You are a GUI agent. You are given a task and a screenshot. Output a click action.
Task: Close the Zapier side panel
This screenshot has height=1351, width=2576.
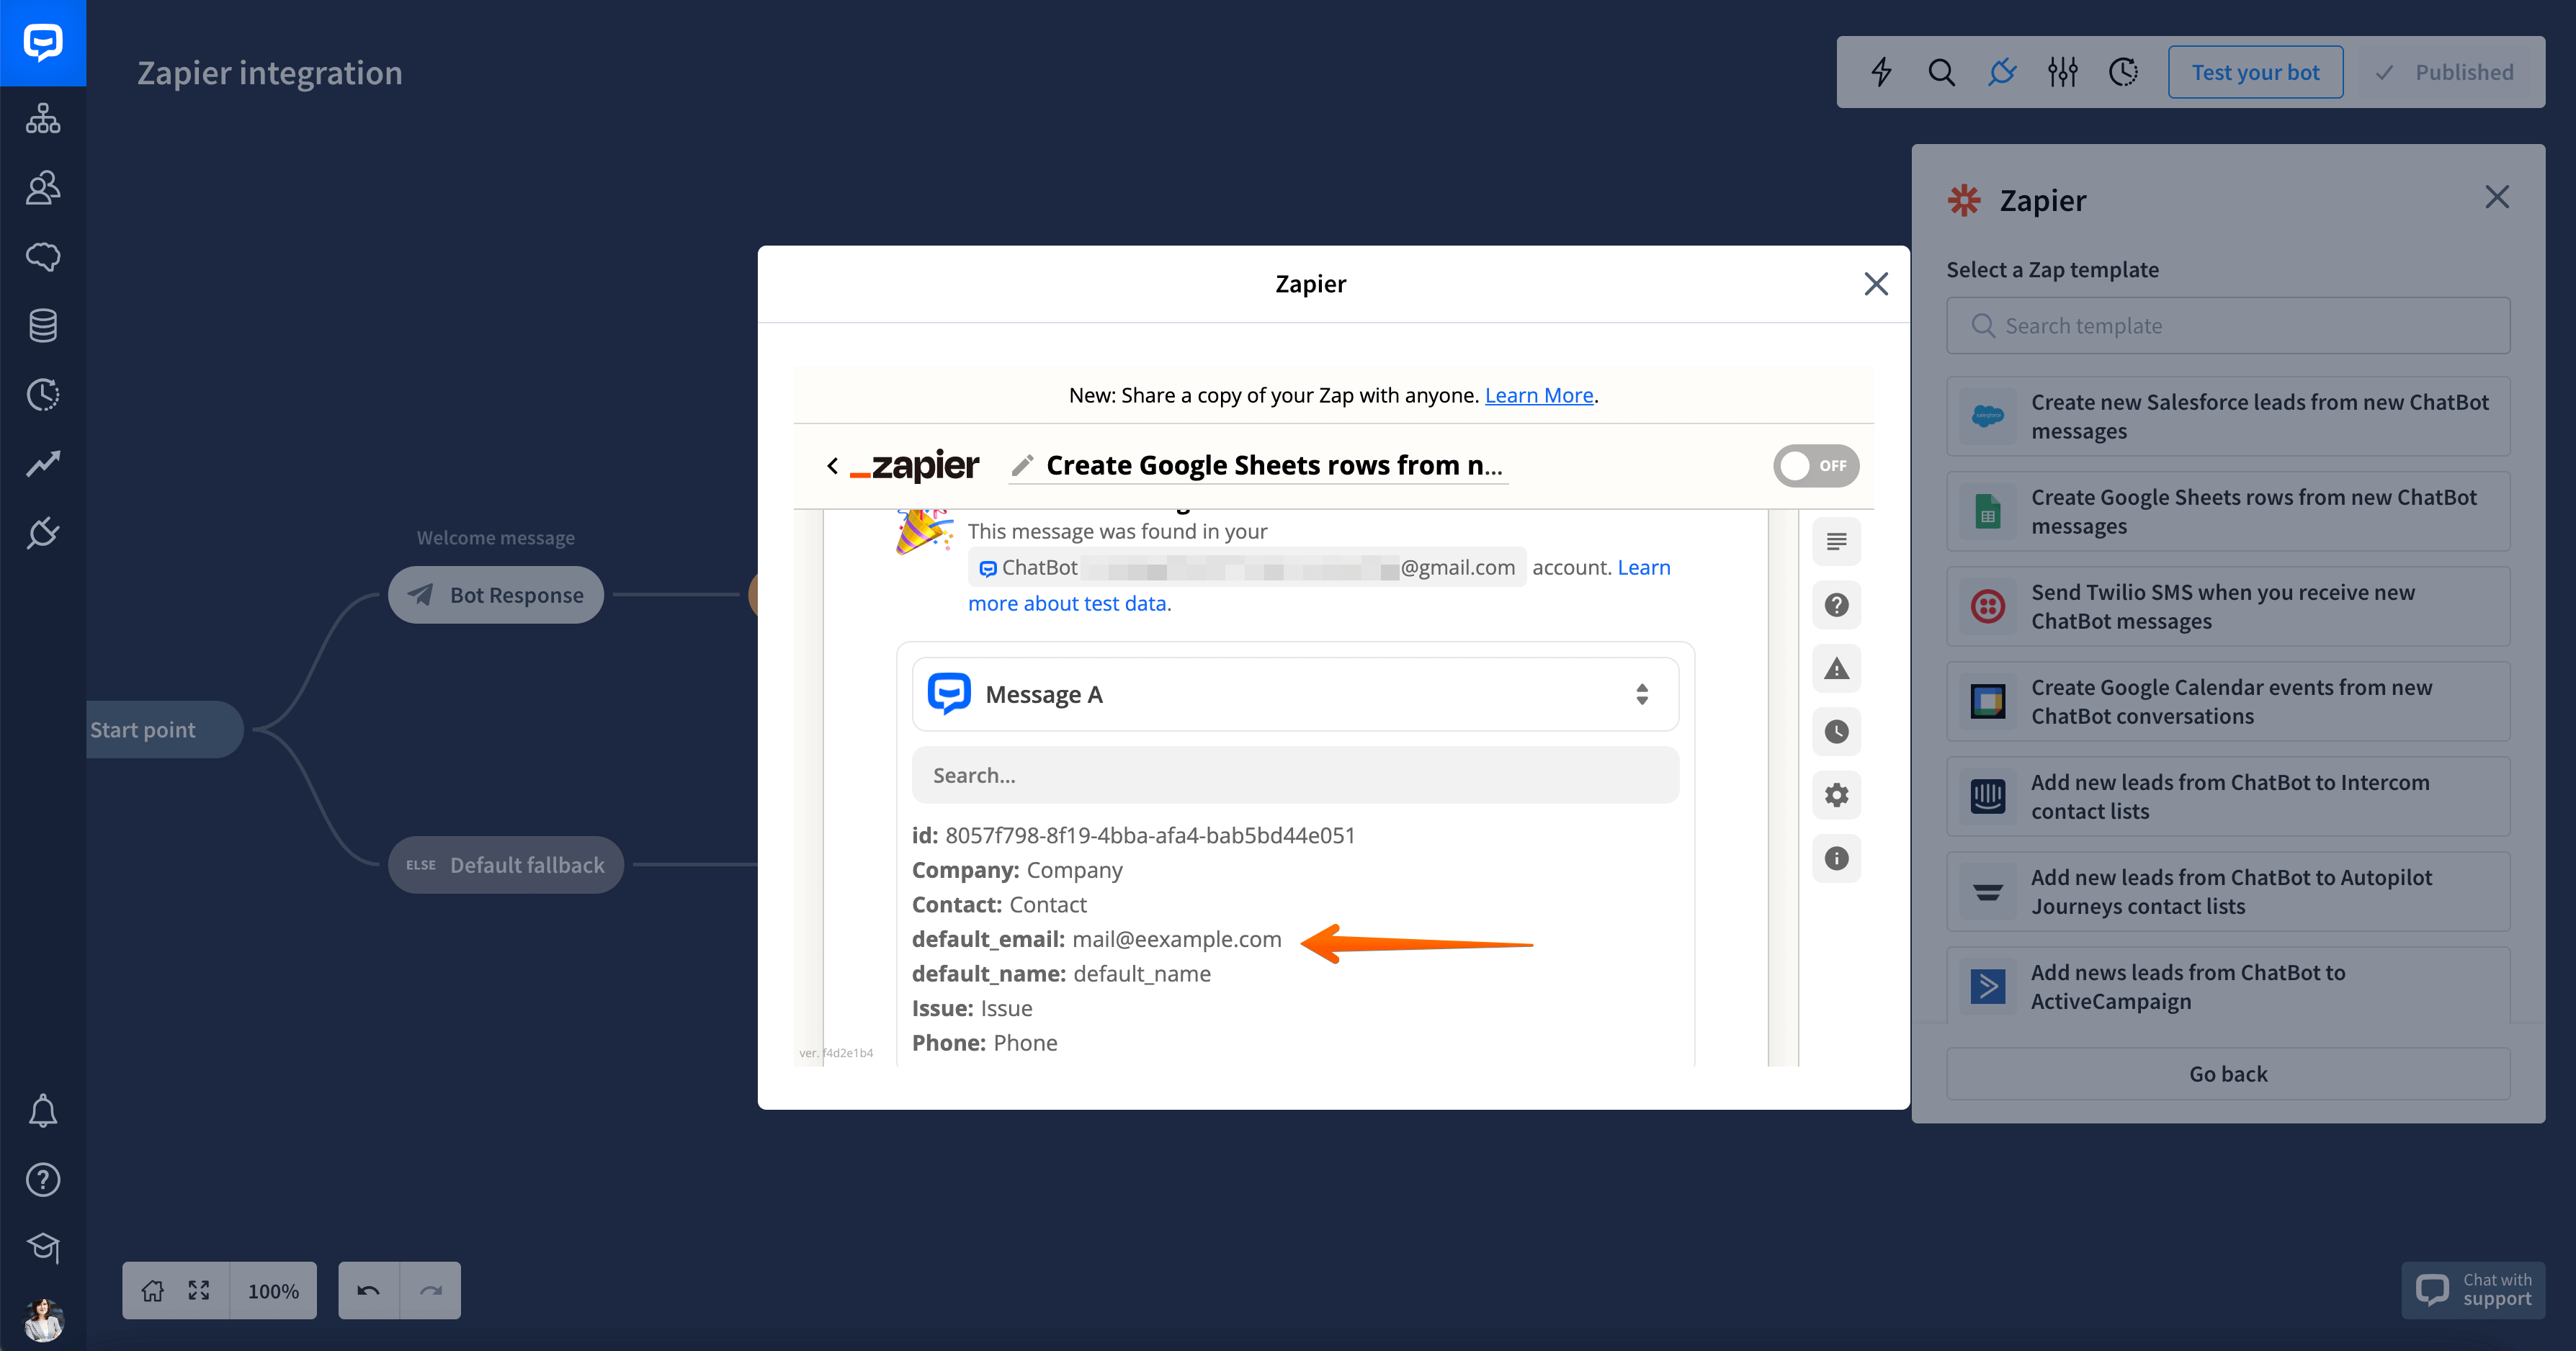[x=2497, y=197]
